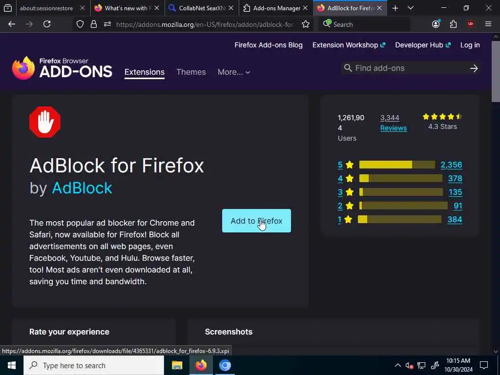Open the Developer Hub link
The image size is (500, 375).
(423, 45)
